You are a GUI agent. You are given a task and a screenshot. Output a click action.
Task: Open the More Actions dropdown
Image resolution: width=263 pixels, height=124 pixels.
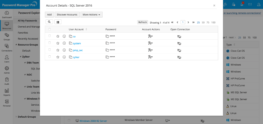pyautogui.click(x=91, y=15)
